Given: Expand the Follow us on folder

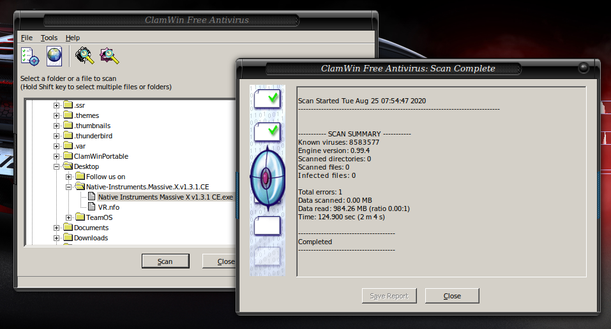Looking at the screenshot, I should 68,177.
